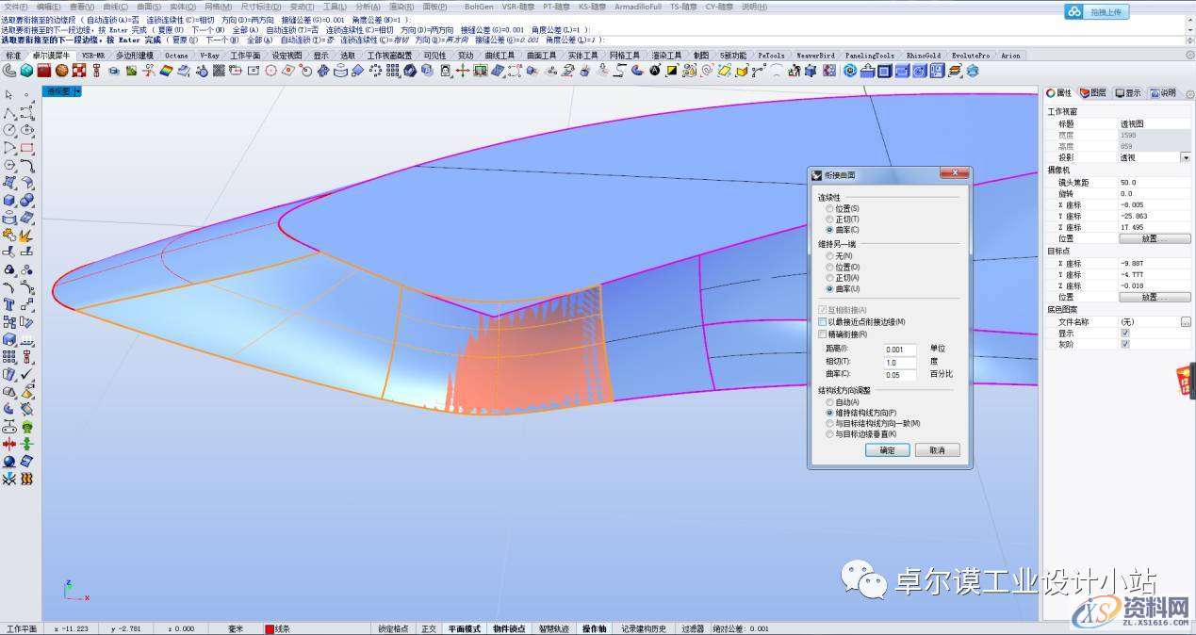Toggle the 精确衔接 checkbox
Screen dimensions: 1196x635
click(823, 334)
